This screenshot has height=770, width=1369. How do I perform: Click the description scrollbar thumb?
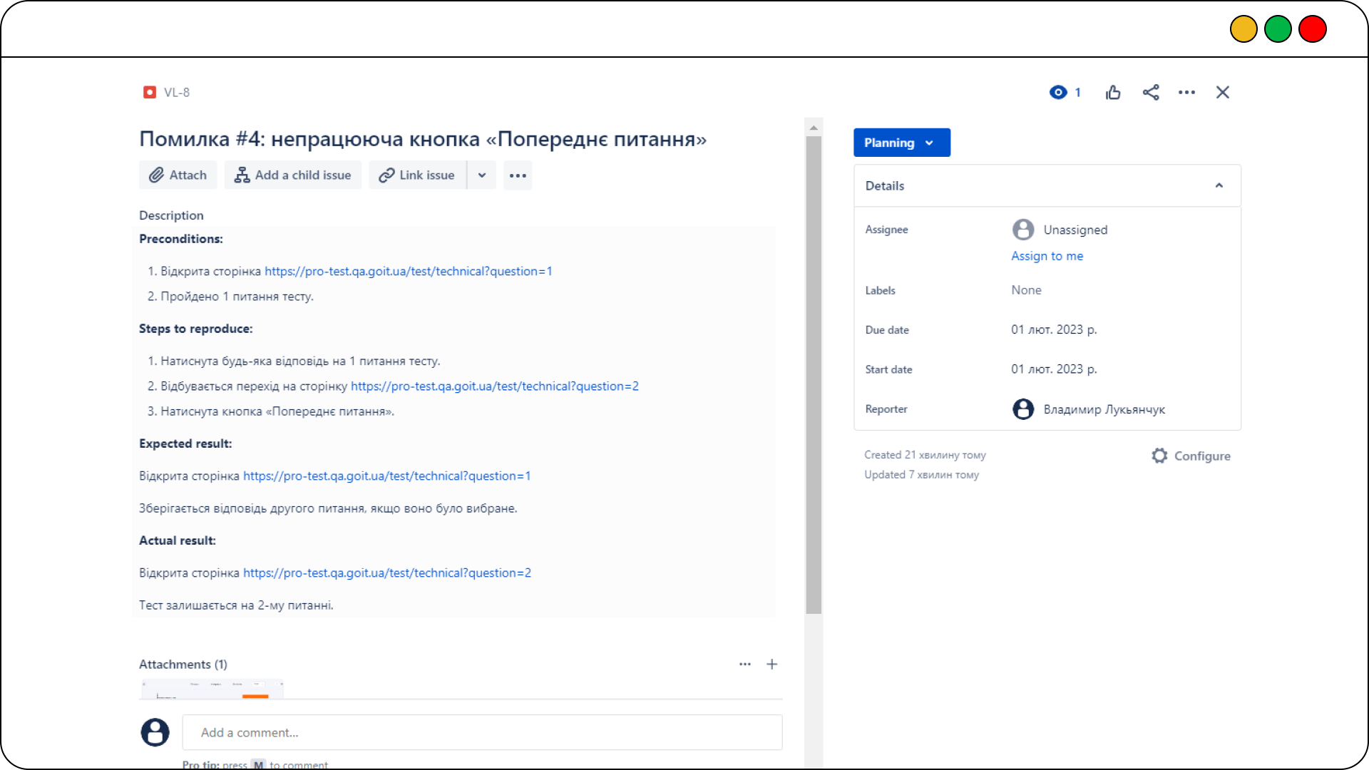814,374
